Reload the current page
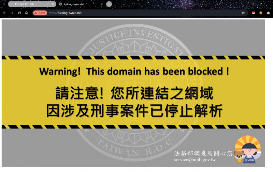This screenshot has width=273, height=172. click(x=19, y=13)
